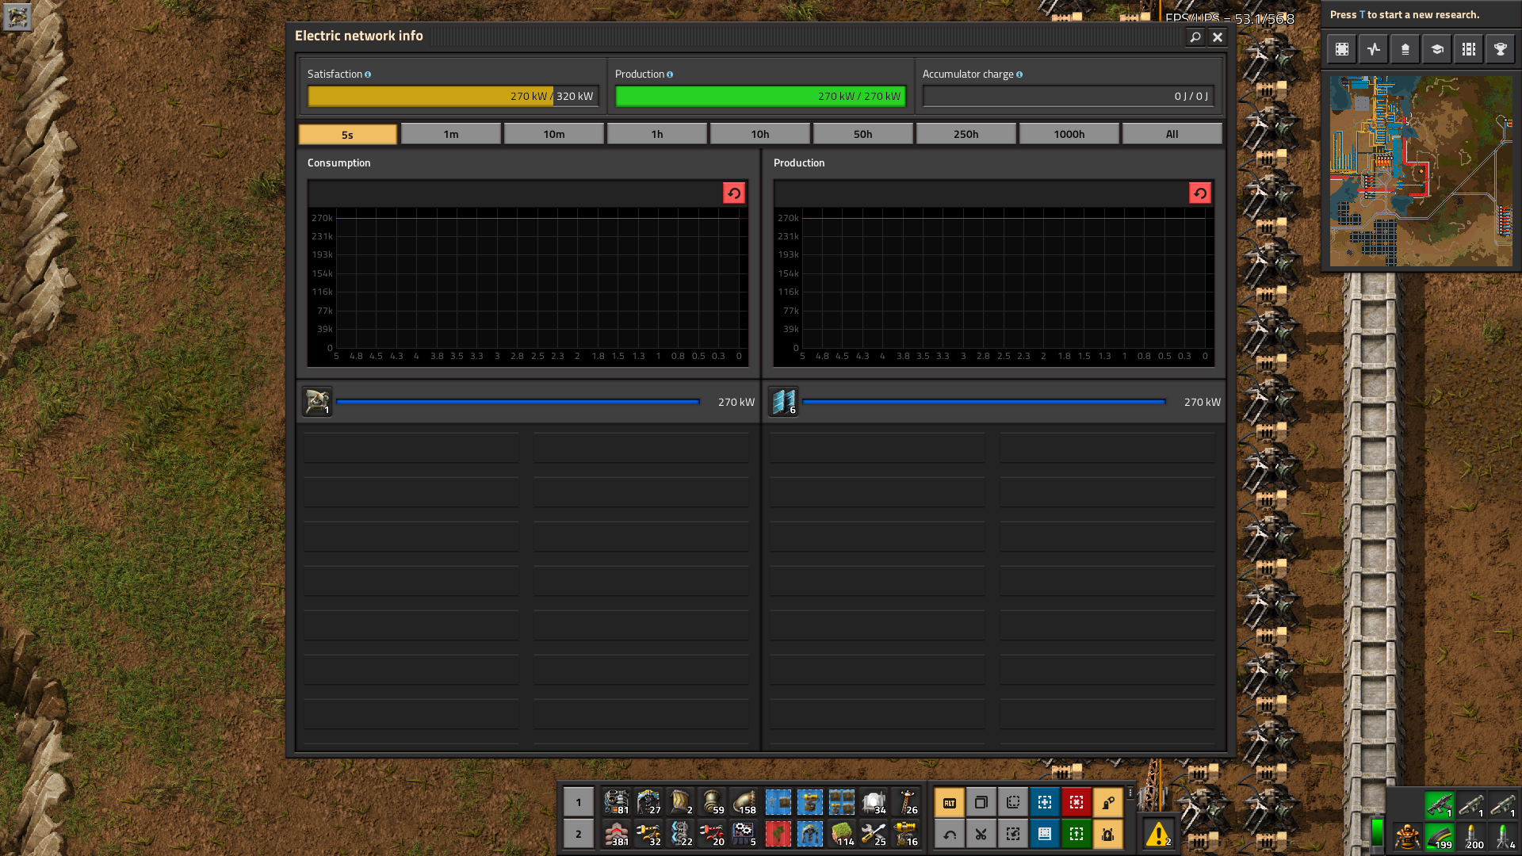Click the green Production progress bar

[760, 96]
